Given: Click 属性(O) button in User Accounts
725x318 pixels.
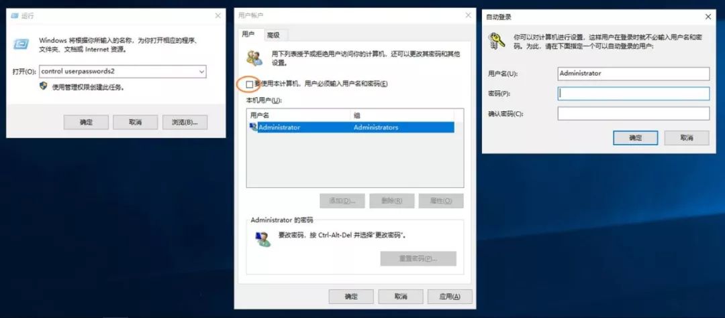Looking at the screenshot, I should 441,201.
